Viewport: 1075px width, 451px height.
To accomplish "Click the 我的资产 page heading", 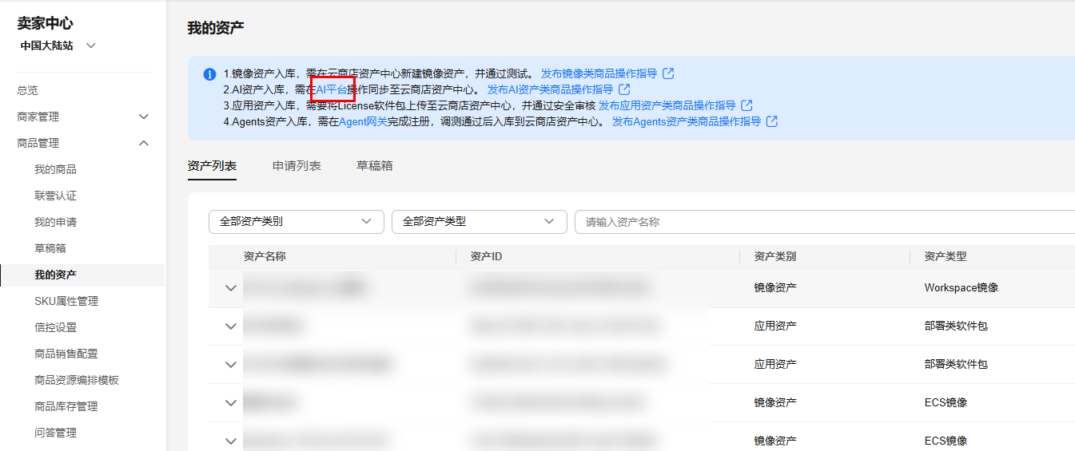I will pos(216,28).
